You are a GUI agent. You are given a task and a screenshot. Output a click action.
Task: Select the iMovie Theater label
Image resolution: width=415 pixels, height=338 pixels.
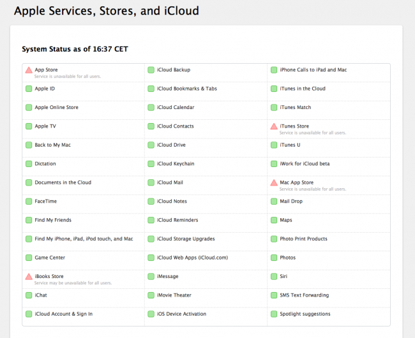coord(174,295)
